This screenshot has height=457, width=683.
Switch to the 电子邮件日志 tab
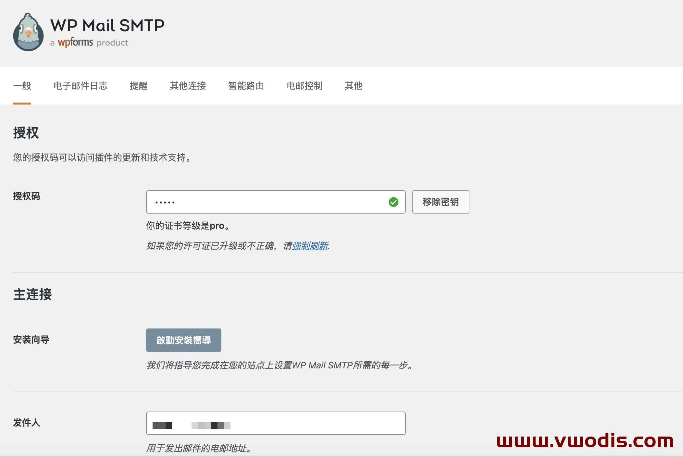click(x=81, y=86)
